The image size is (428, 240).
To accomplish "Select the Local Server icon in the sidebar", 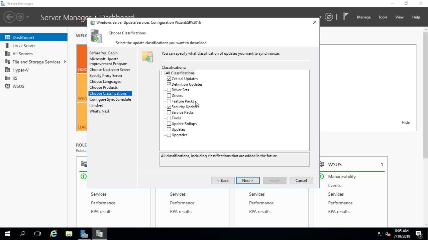I will (7, 45).
